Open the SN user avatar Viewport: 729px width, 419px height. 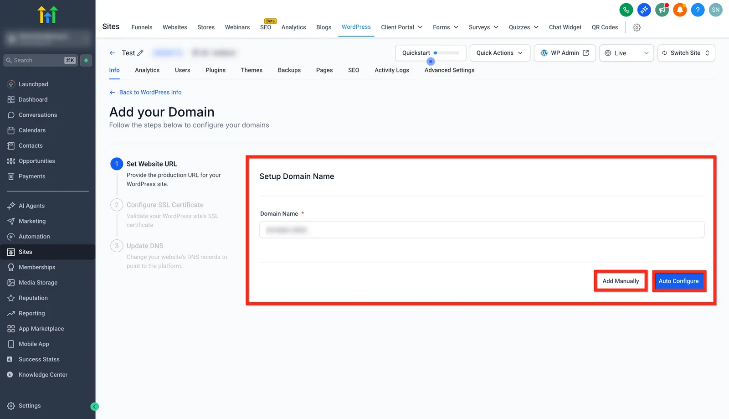(x=716, y=10)
